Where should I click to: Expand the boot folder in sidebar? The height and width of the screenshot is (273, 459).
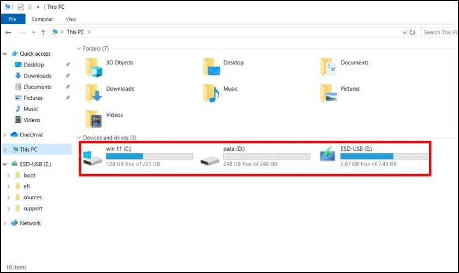coord(8,175)
